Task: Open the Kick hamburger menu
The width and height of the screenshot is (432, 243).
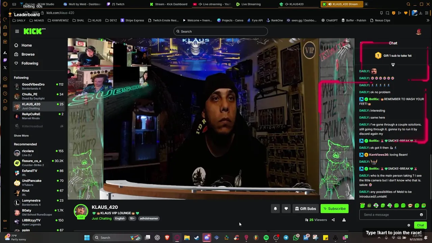Action: click(17, 31)
